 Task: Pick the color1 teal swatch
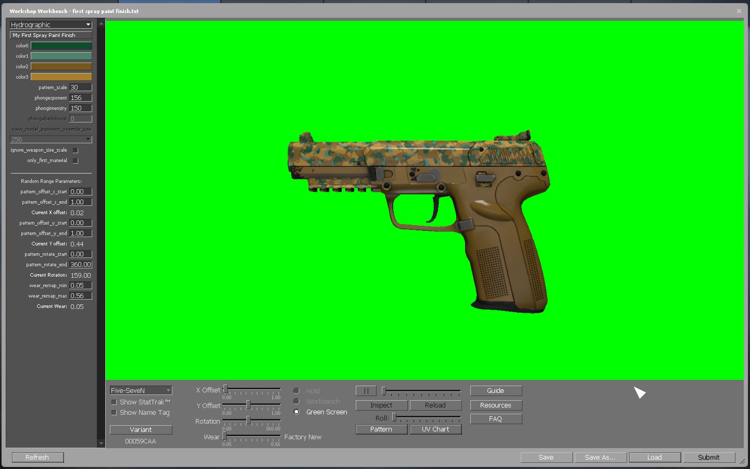(61, 56)
